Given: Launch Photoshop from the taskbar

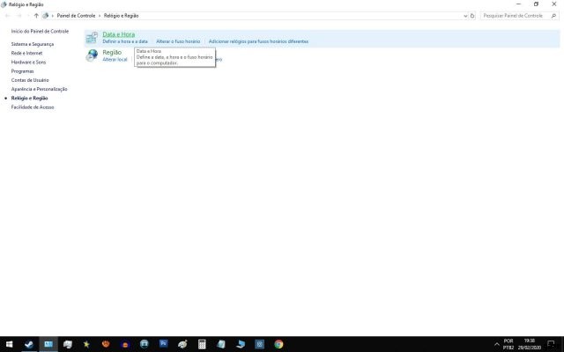Looking at the screenshot, I should [x=163, y=344].
